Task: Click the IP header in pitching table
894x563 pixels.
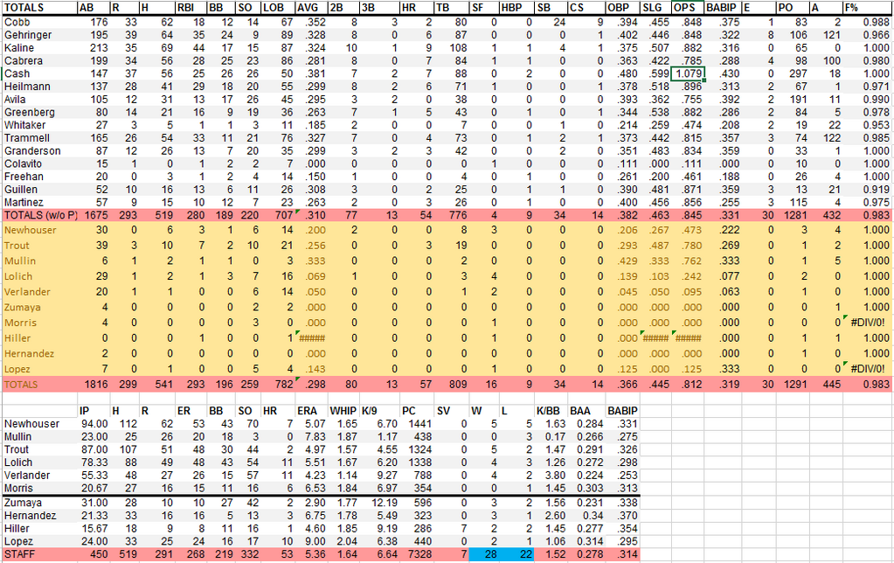Action: [85, 411]
